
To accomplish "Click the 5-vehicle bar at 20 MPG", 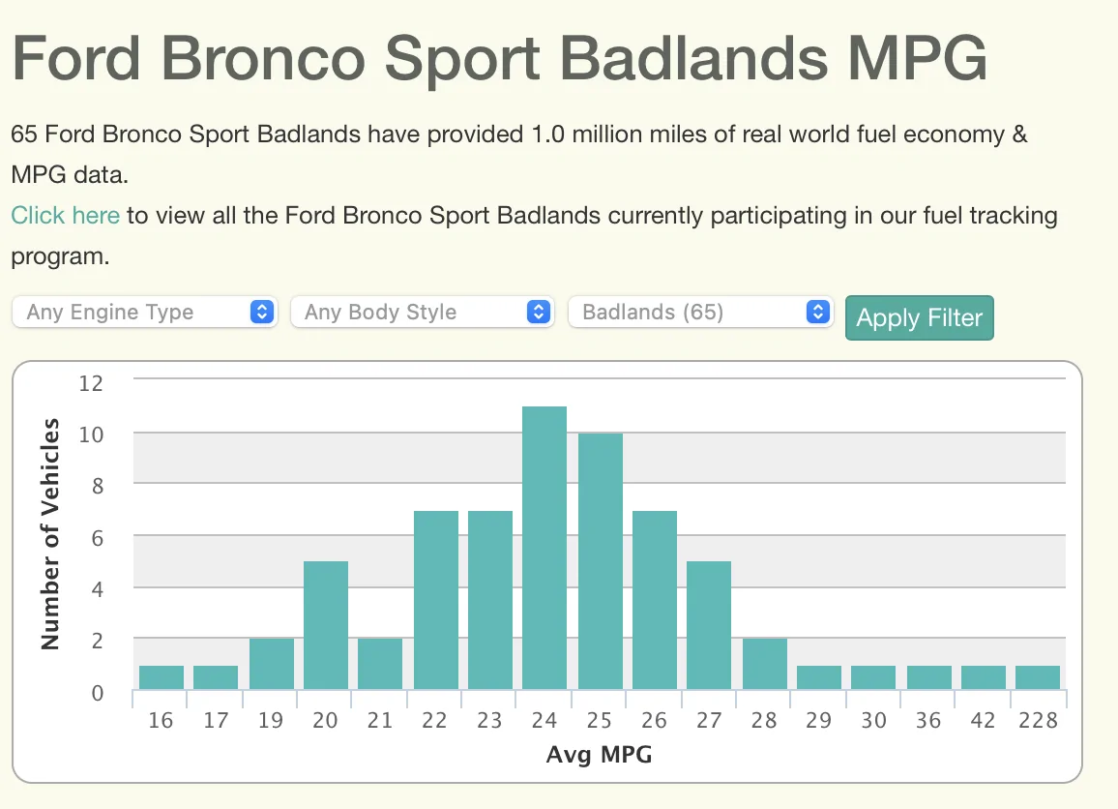I will click(x=325, y=625).
